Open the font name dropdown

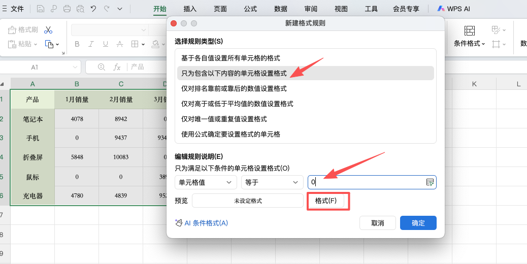[x=144, y=30]
